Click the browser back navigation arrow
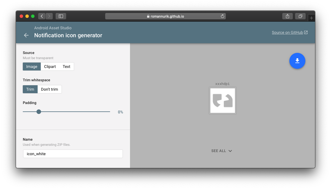The height and width of the screenshot is (189, 331). click(x=42, y=16)
